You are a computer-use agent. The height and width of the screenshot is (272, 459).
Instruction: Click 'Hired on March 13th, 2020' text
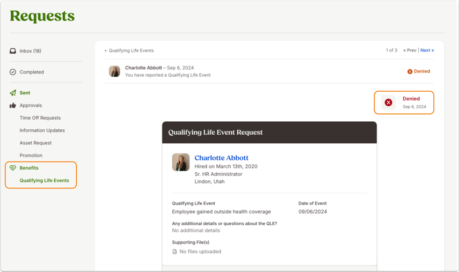coord(226,166)
